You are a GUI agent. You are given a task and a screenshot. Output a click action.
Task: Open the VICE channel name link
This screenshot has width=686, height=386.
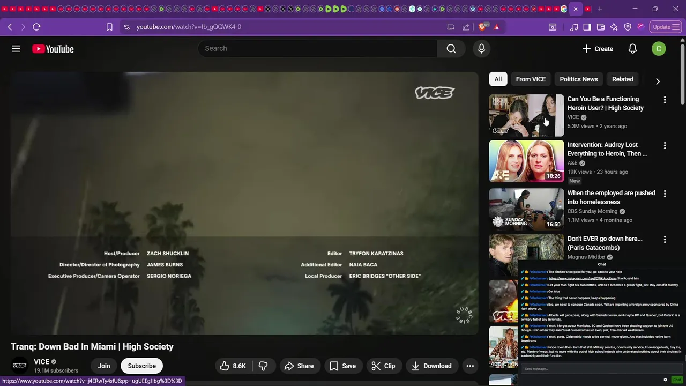coord(41,362)
